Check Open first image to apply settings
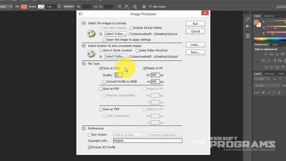This screenshot has height=161, width=286. [x=104, y=40]
